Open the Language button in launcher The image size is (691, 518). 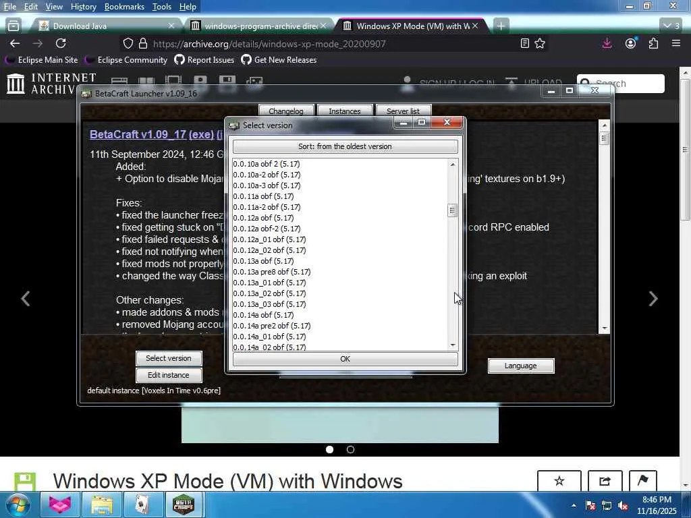[521, 366]
